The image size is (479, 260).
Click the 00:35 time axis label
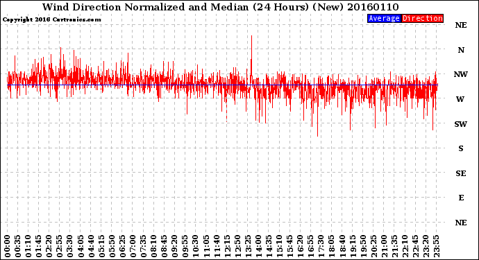(x=18, y=246)
